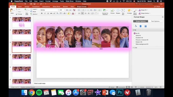The image size is (173, 97).
Task: Open the Review ribbon tab
Action: tap(65, 6)
